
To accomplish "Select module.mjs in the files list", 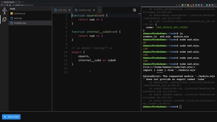I will pos(30,23).
